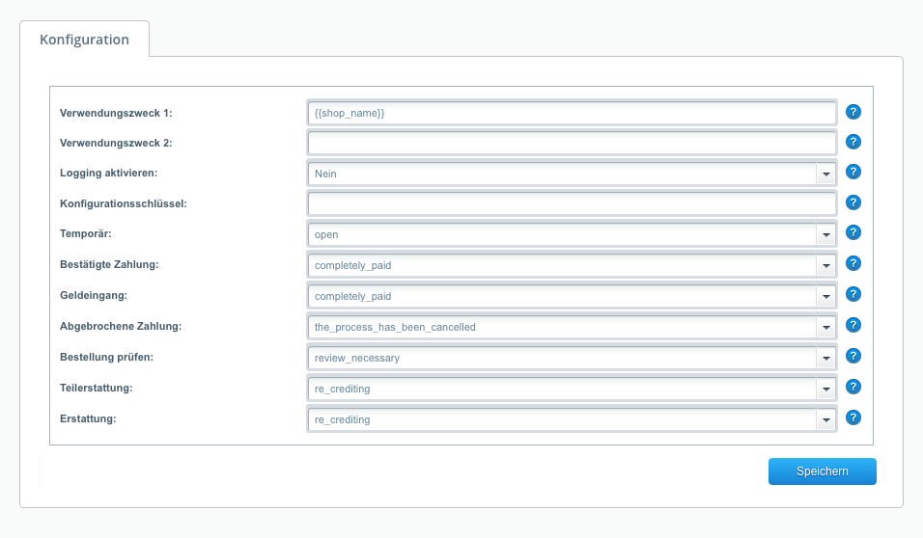
Task: Open the Geldeingang status dropdown
Action: click(x=825, y=296)
